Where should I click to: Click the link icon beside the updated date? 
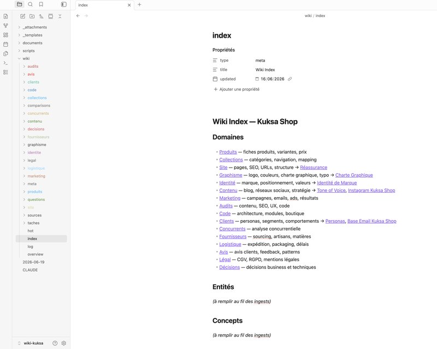290,79
